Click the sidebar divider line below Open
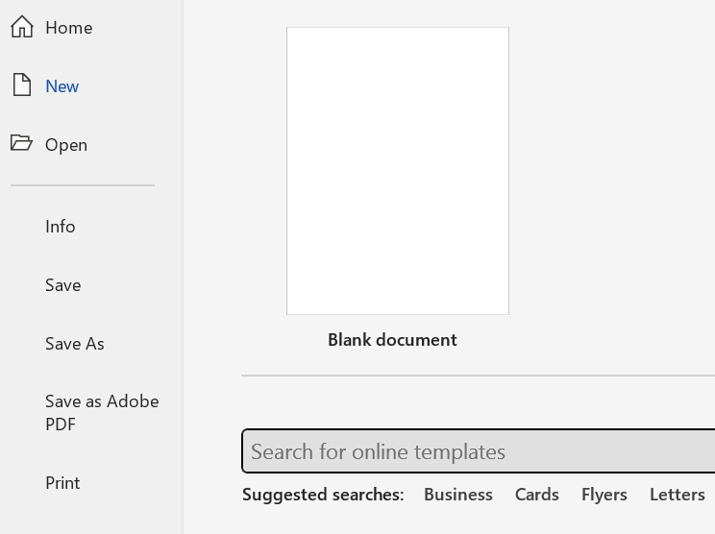 pyautogui.click(x=83, y=185)
